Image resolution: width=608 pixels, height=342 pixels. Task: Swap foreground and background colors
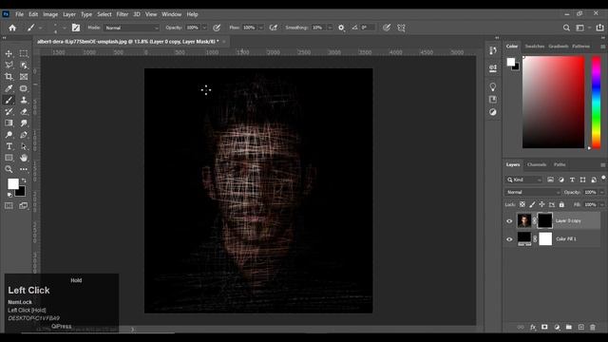24,180
